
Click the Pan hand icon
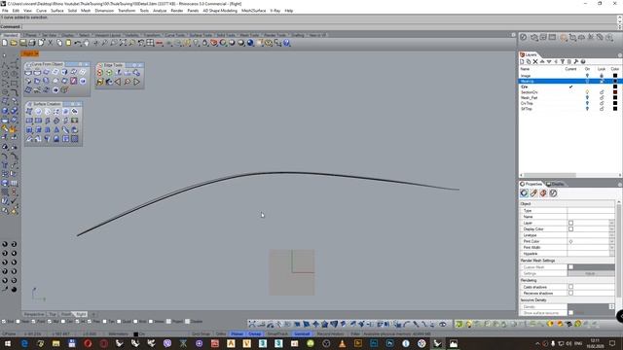coord(87,43)
